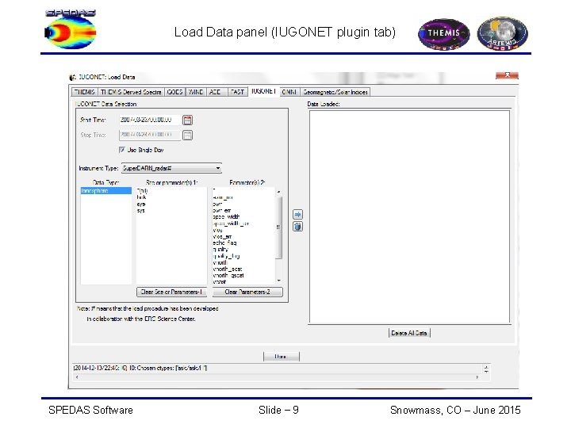The width and height of the screenshot is (571, 428).
Task: Click the status message log text
Action: pos(140,369)
